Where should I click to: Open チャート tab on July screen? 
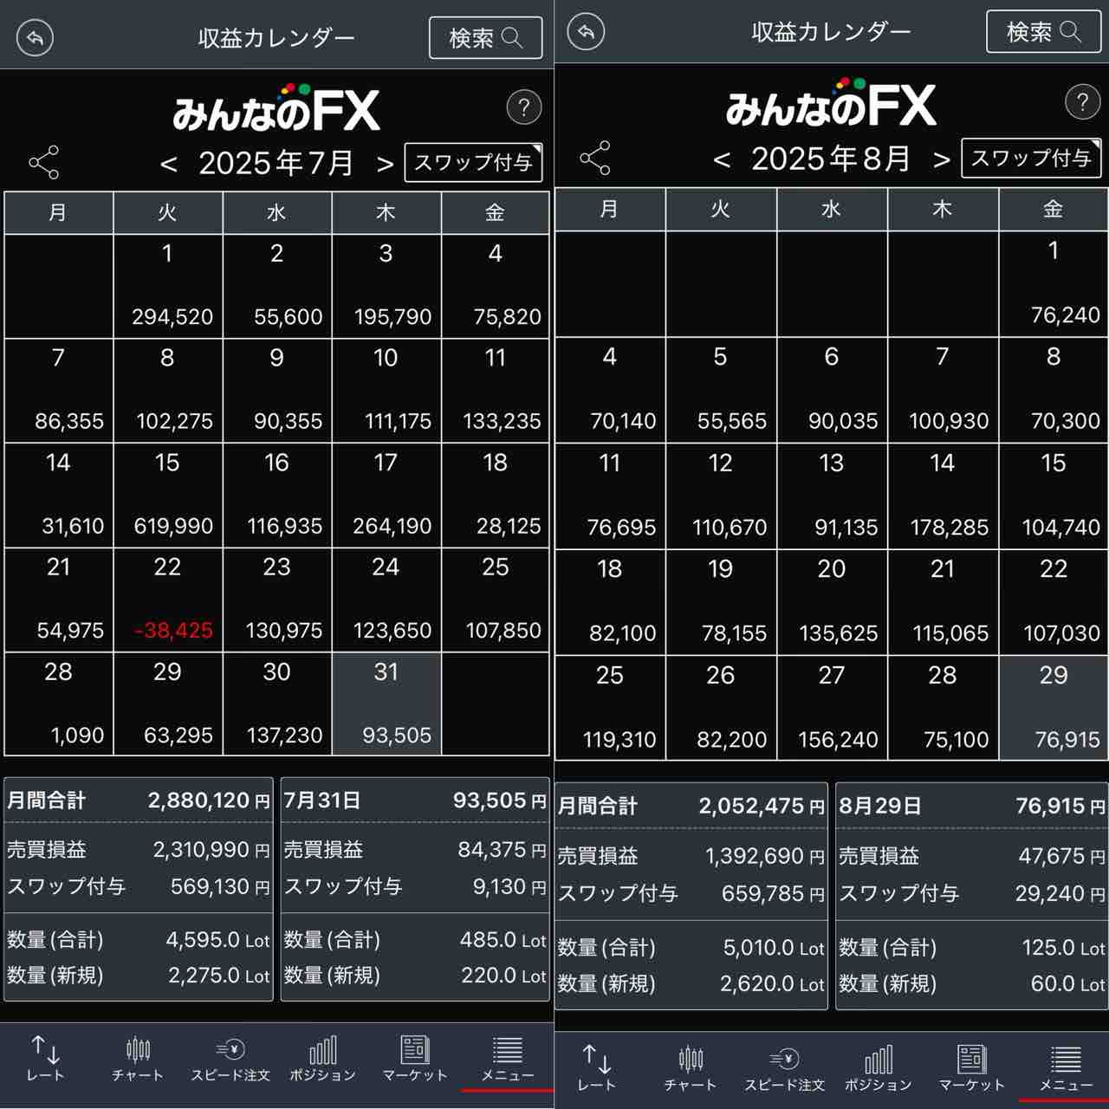coord(138,1058)
